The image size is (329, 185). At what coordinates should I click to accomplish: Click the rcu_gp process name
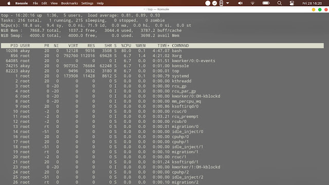tap(179, 86)
